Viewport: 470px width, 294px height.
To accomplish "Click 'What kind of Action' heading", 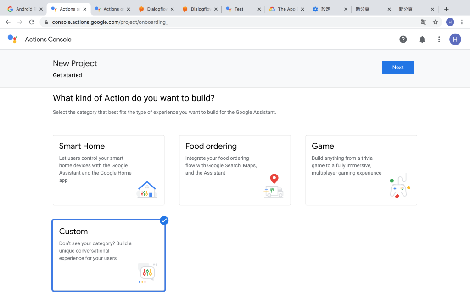I will [x=134, y=98].
